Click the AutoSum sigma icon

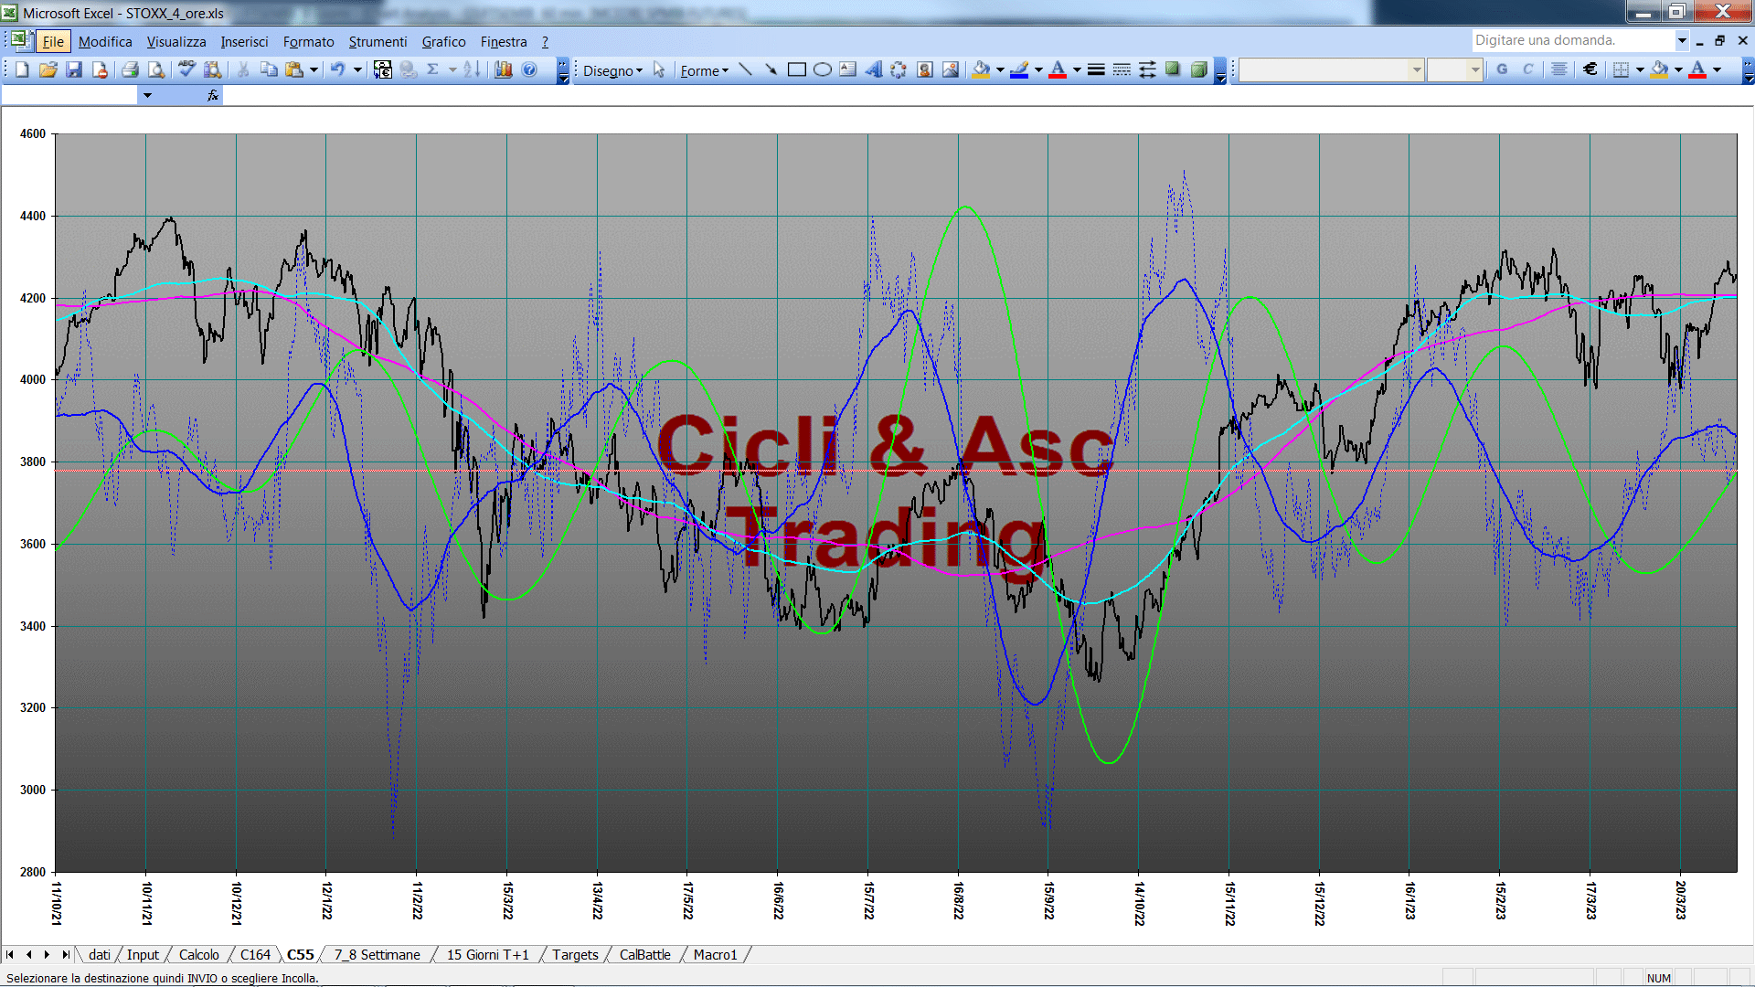(x=433, y=69)
